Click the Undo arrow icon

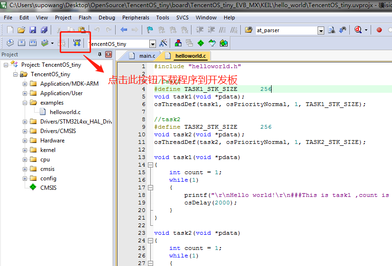pos(97,30)
